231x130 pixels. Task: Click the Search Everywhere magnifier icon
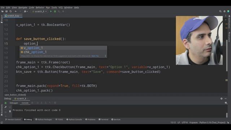(220, 11)
